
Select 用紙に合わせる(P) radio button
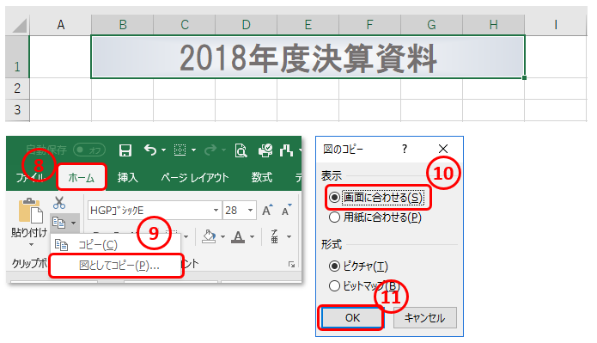click(334, 217)
